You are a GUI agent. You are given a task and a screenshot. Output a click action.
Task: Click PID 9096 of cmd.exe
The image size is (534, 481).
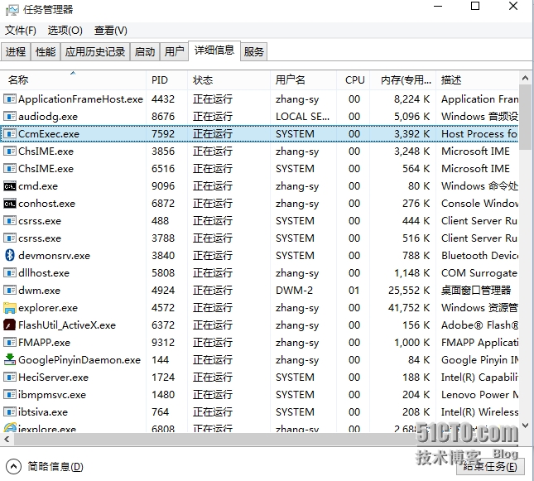click(x=163, y=186)
